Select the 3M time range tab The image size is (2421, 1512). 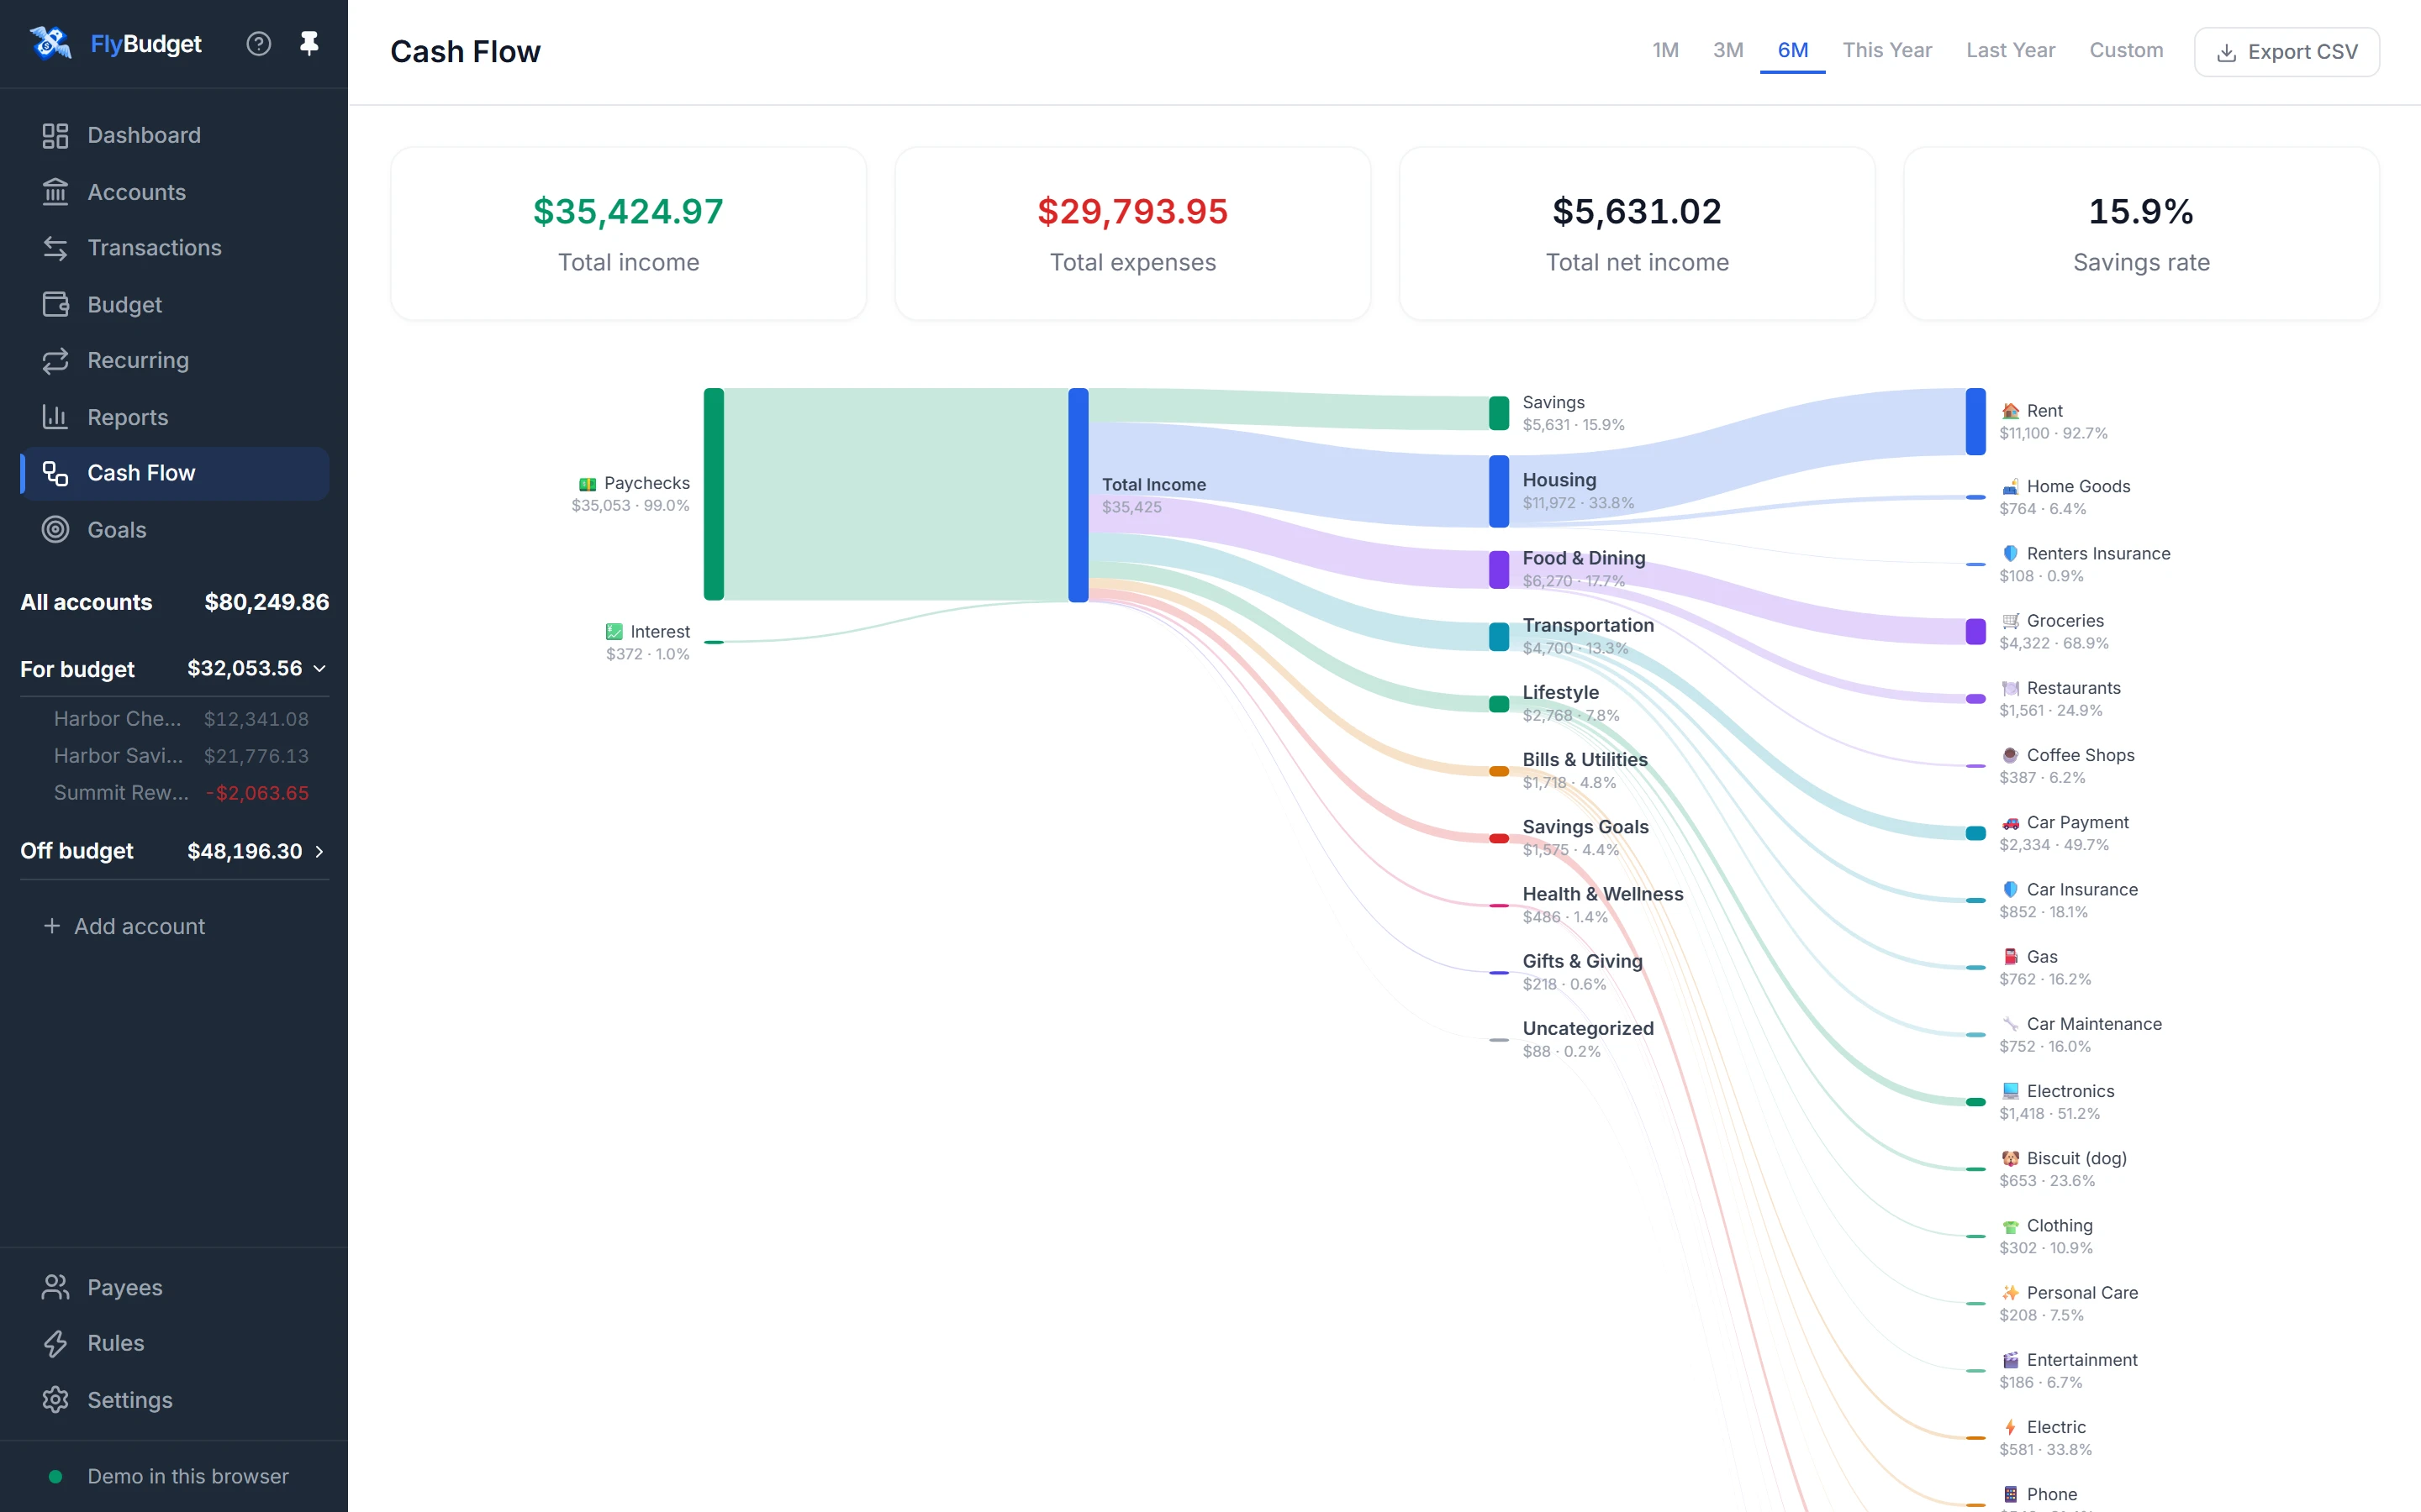[1727, 50]
